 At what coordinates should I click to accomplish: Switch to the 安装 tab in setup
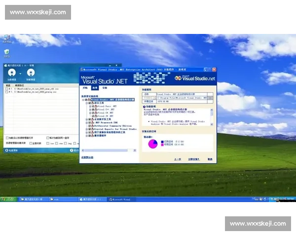click(x=105, y=88)
